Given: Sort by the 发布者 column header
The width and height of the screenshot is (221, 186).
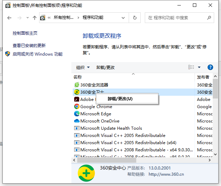Looking at the screenshot, I should point(203,77).
